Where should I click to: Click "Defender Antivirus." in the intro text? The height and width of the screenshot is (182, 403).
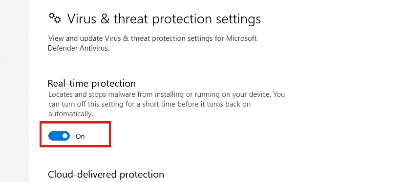tap(79, 48)
